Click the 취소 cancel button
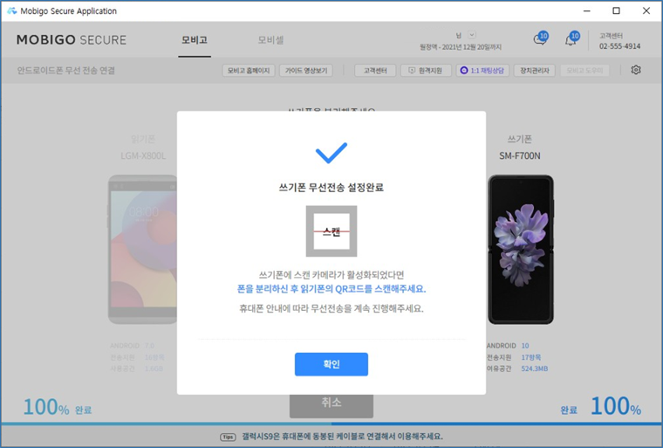Image resolution: width=663 pixels, height=448 pixels. click(x=331, y=406)
